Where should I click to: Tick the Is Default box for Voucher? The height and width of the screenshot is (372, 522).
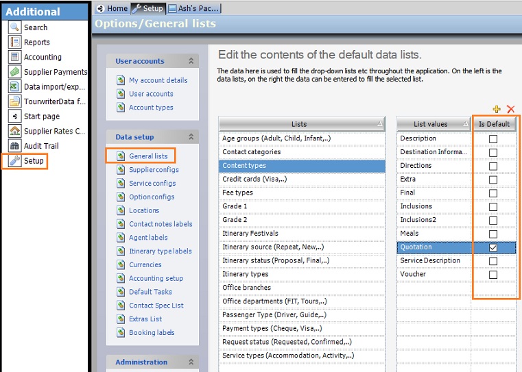point(493,275)
